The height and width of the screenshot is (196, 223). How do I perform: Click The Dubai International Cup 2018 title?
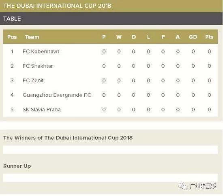pyautogui.click(x=57, y=6)
